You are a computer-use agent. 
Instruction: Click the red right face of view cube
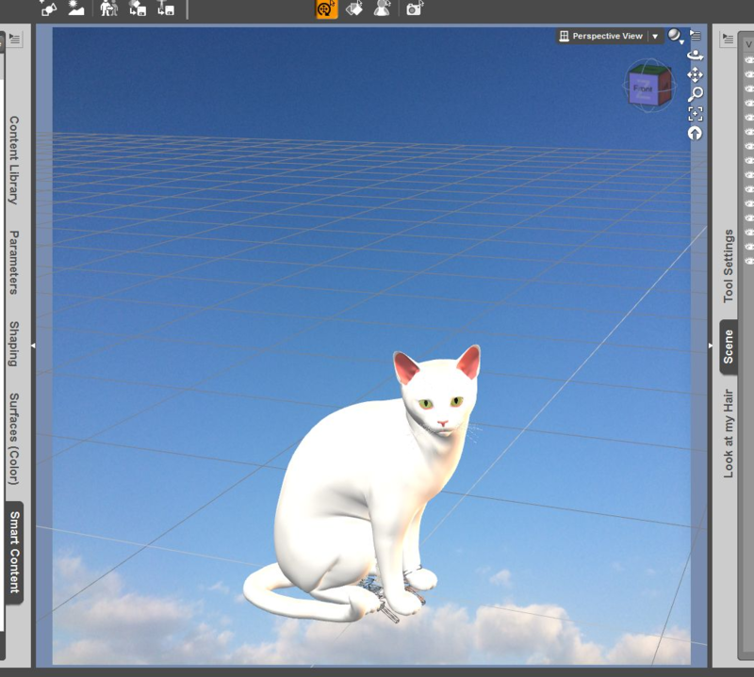(664, 88)
